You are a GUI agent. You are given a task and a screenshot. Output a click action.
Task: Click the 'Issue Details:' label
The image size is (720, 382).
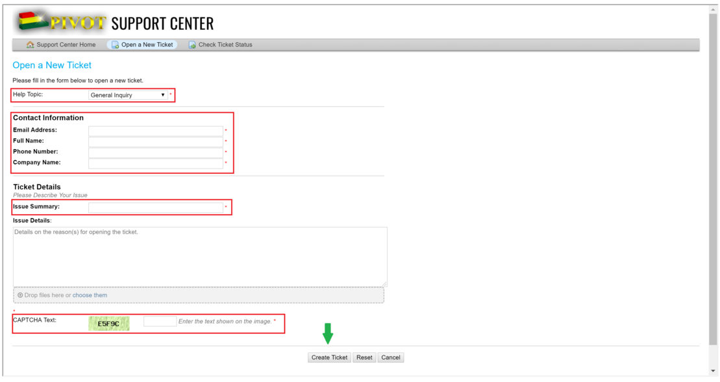click(32, 221)
